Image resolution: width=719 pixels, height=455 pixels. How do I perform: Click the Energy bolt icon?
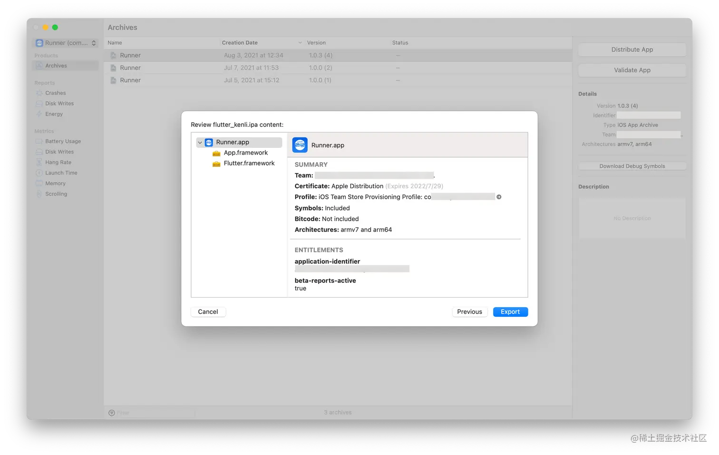coord(39,114)
